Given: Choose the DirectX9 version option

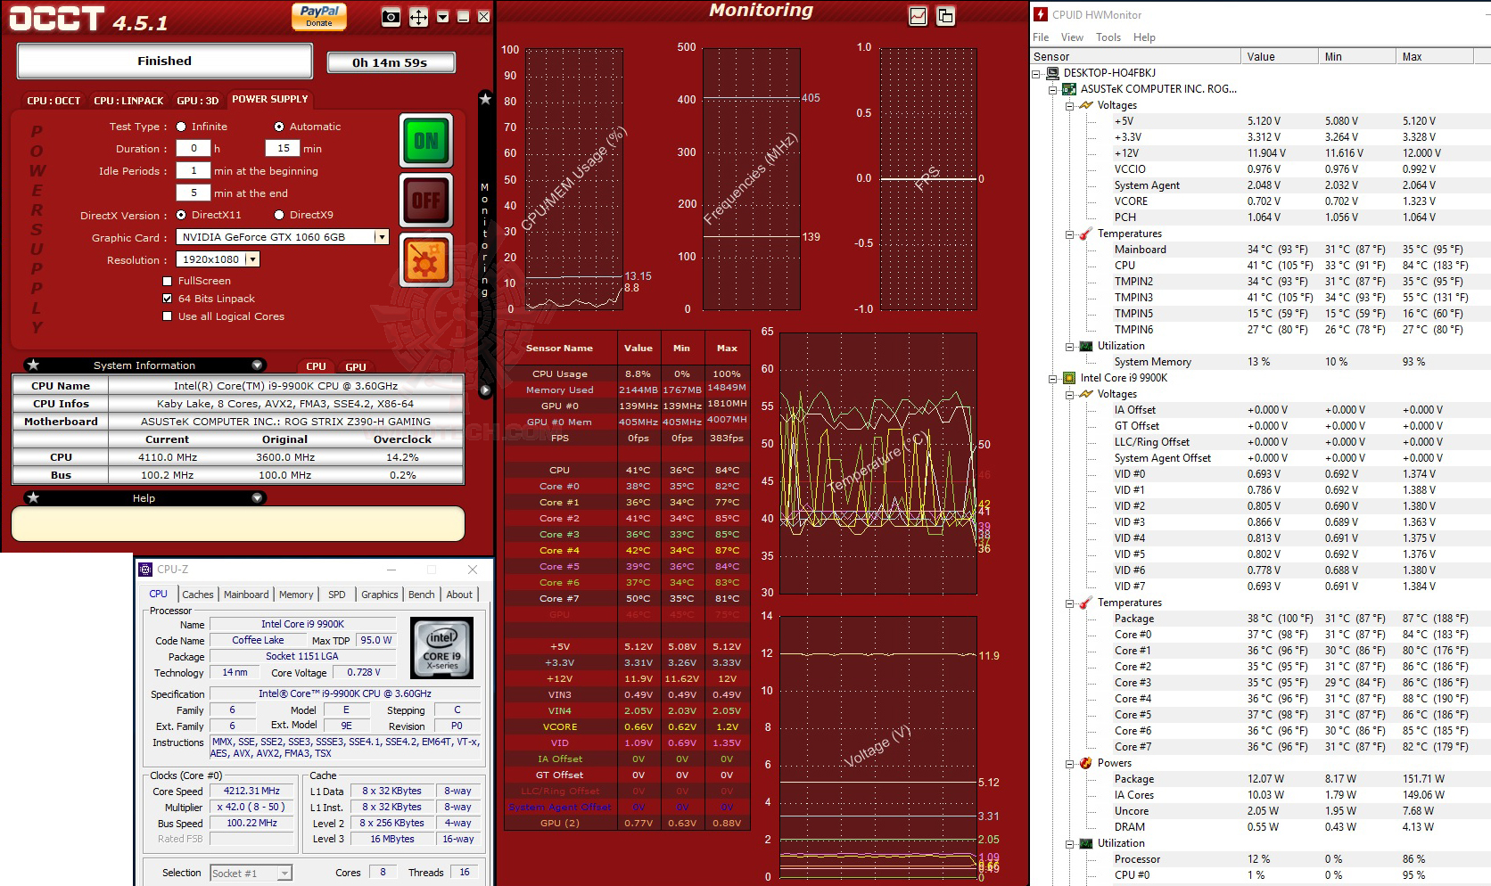Looking at the screenshot, I should click(x=279, y=215).
